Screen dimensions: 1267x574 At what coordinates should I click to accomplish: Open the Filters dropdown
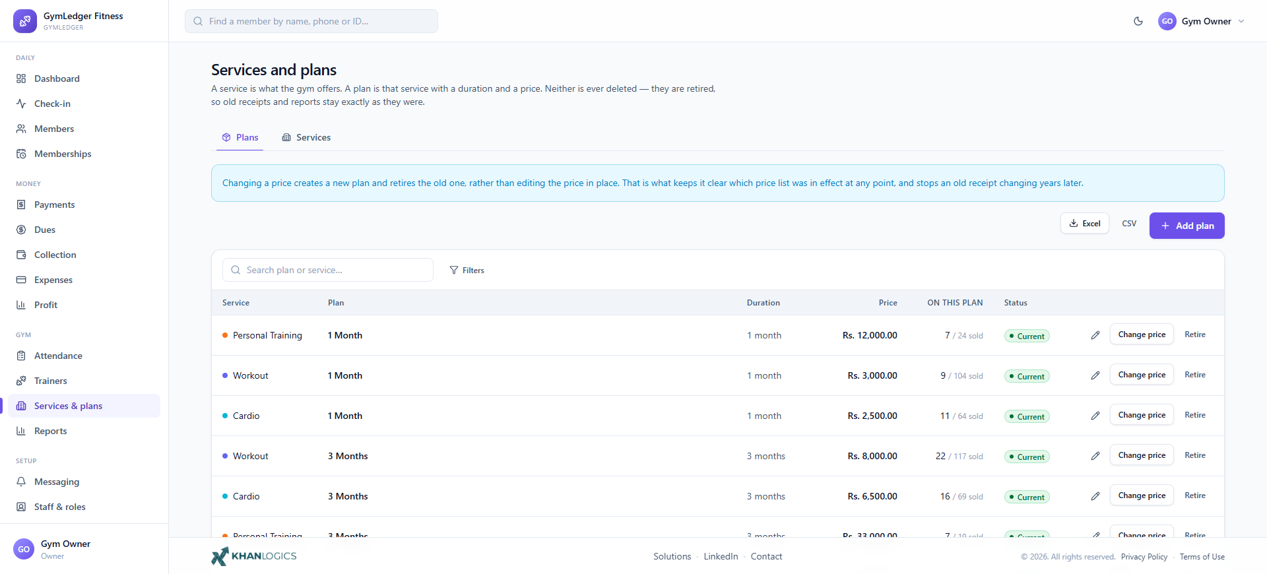pyautogui.click(x=467, y=271)
